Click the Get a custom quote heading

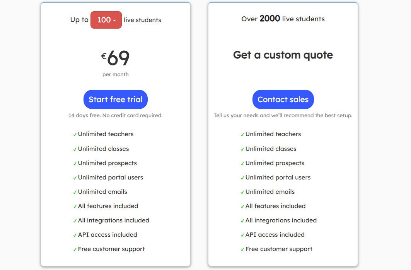tap(283, 55)
